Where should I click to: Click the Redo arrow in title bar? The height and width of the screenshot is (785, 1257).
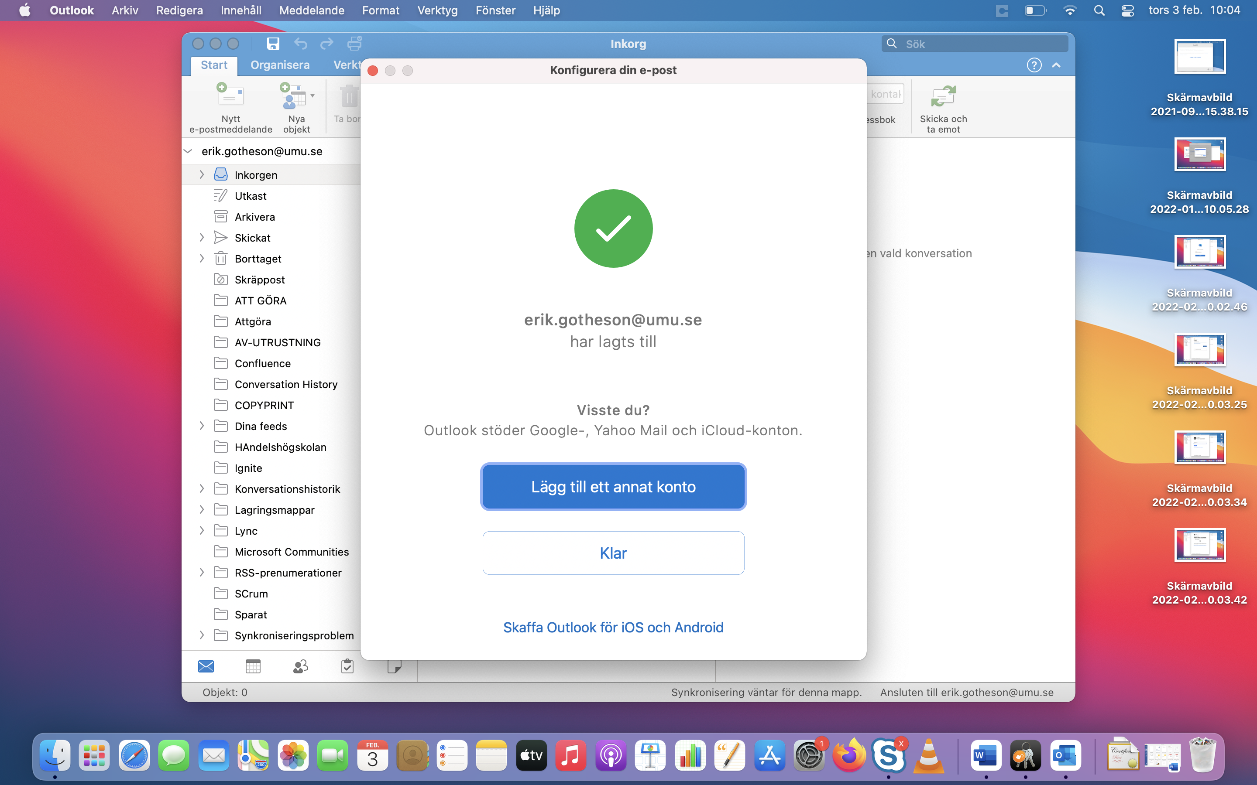327,44
